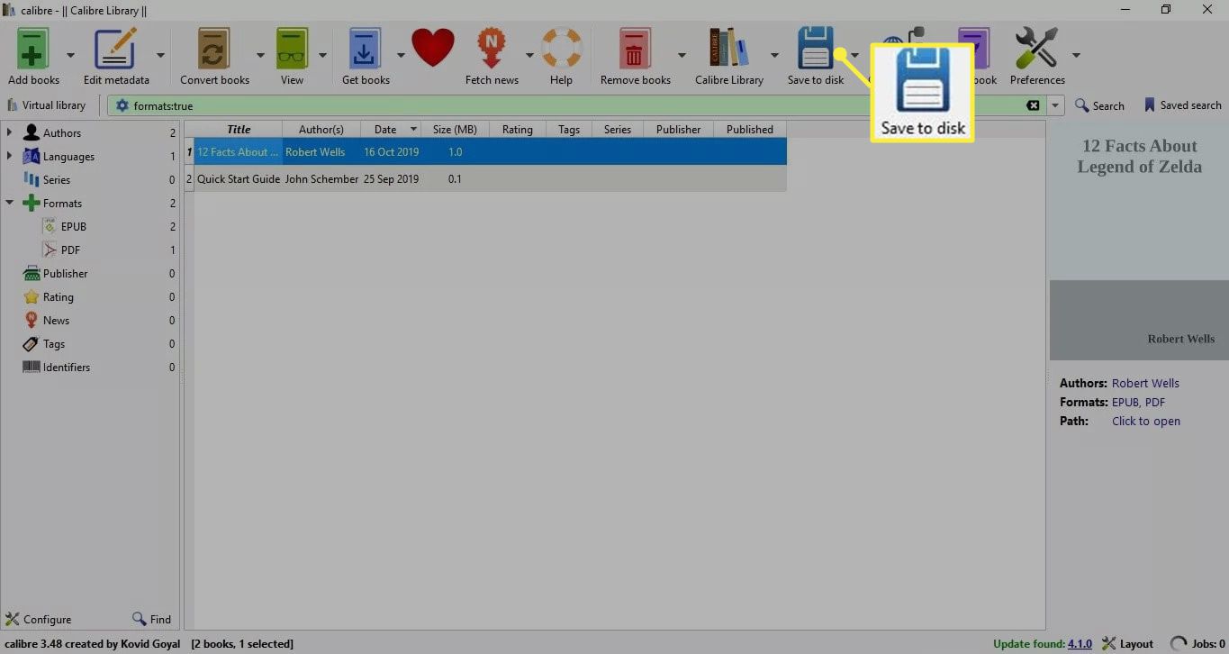Open View dropdown arrow
Image resolution: width=1229 pixels, height=654 pixels.
pyautogui.click(x=322, y=55)
